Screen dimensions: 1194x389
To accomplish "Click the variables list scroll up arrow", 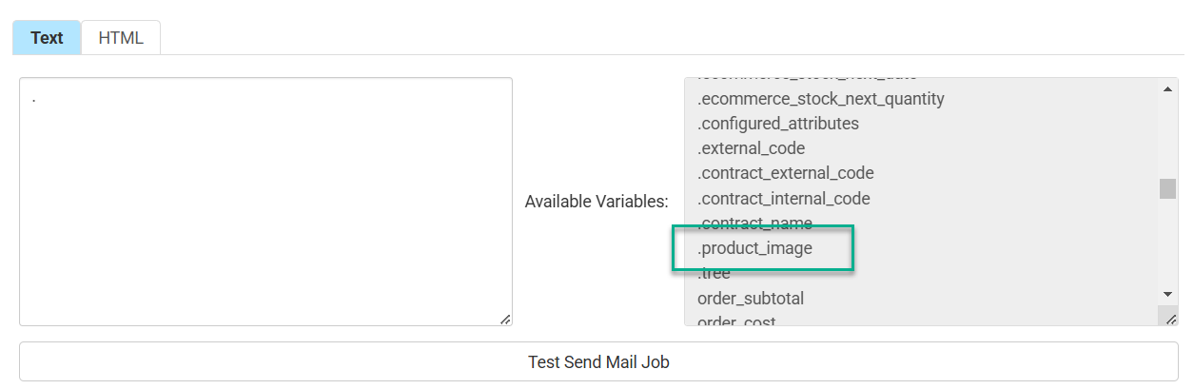I will (x=1167, y=88).
